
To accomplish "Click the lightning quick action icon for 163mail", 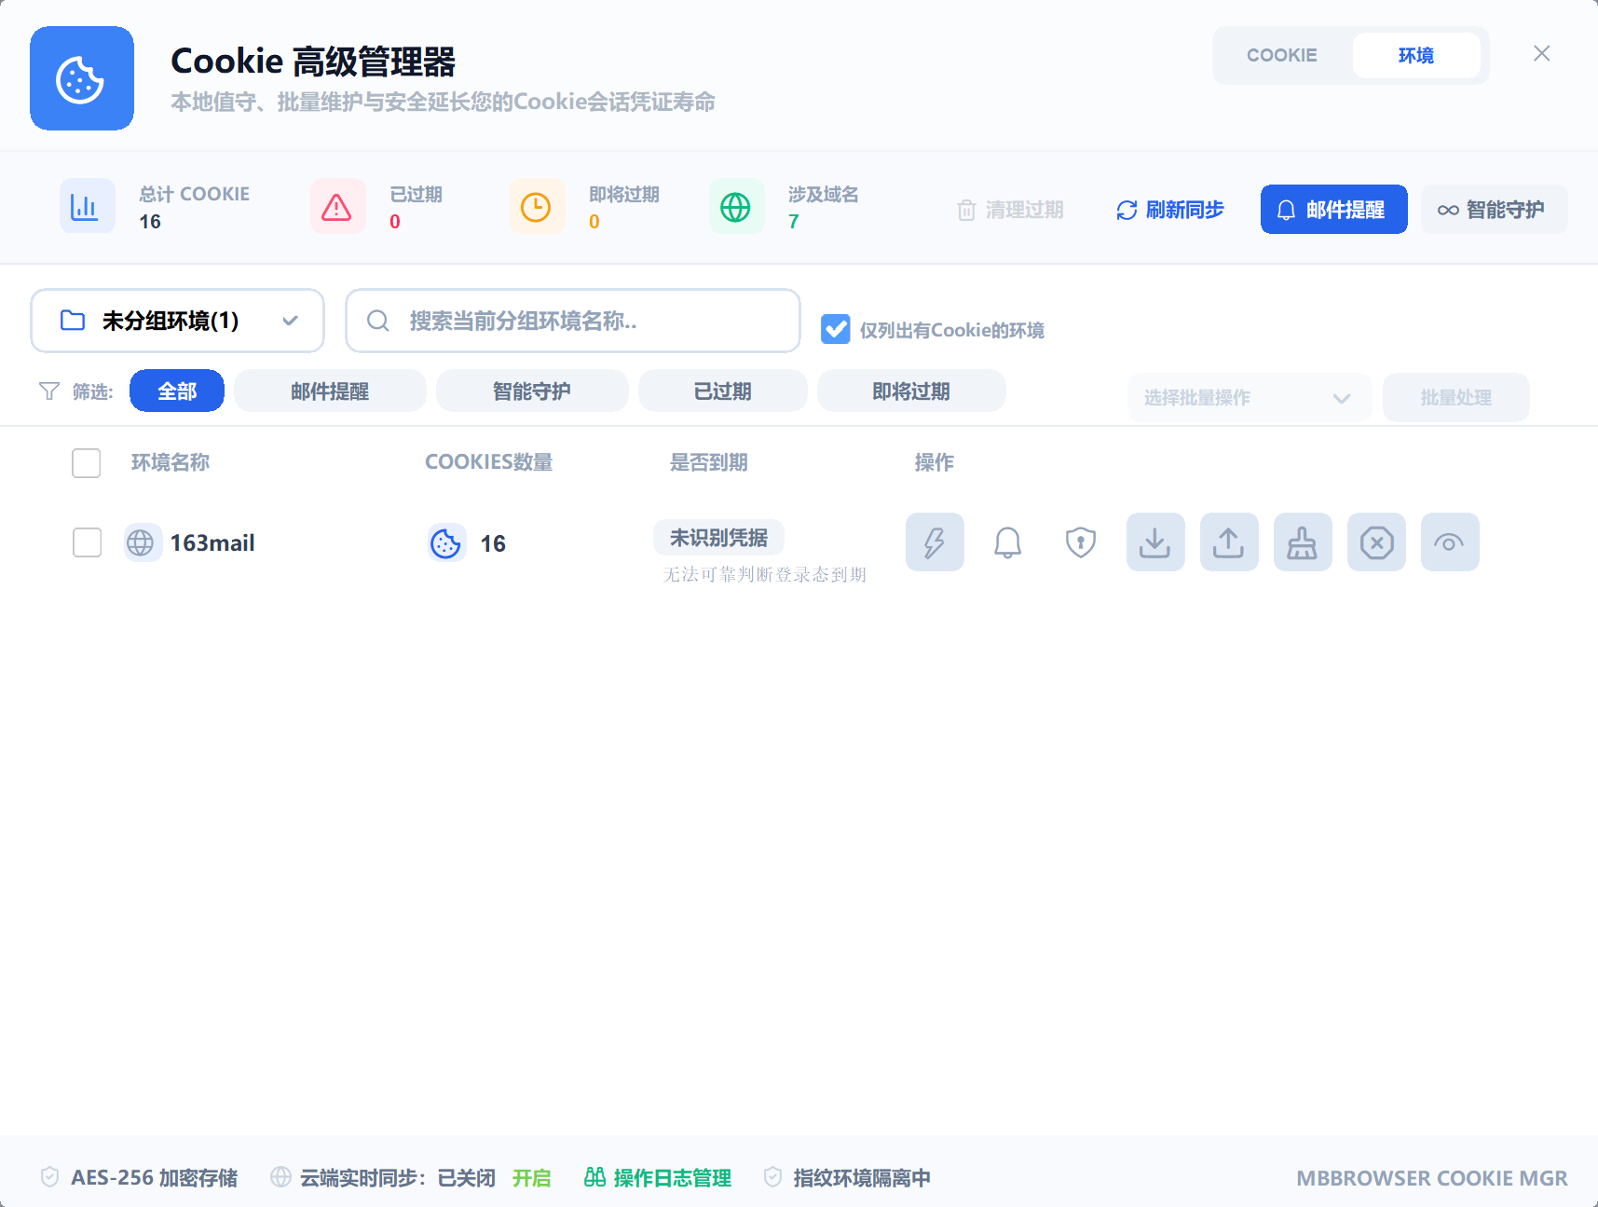I will (935, 542).
